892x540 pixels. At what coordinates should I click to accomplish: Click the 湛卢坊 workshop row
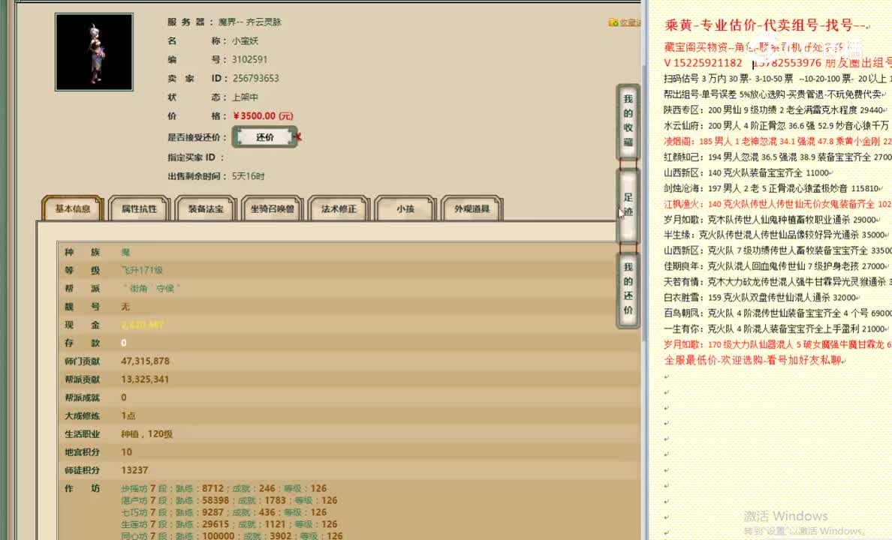tap(229, 500)
